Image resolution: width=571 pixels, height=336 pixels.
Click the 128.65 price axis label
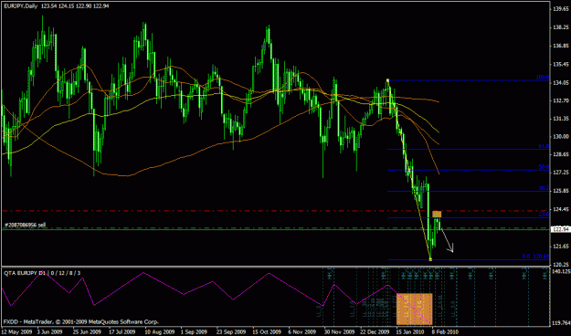click(560, 154)
